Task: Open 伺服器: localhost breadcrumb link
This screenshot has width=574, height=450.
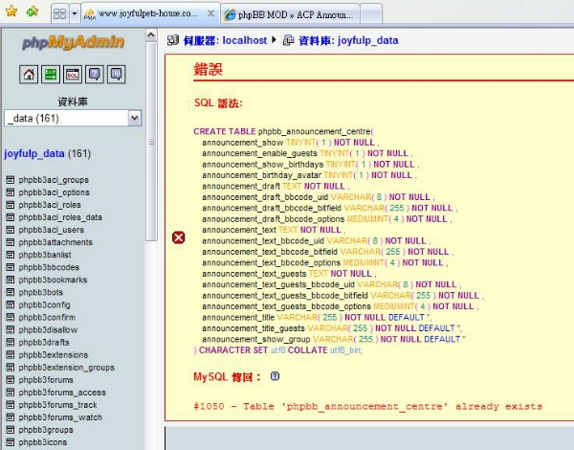Action: tap(225, 40)
